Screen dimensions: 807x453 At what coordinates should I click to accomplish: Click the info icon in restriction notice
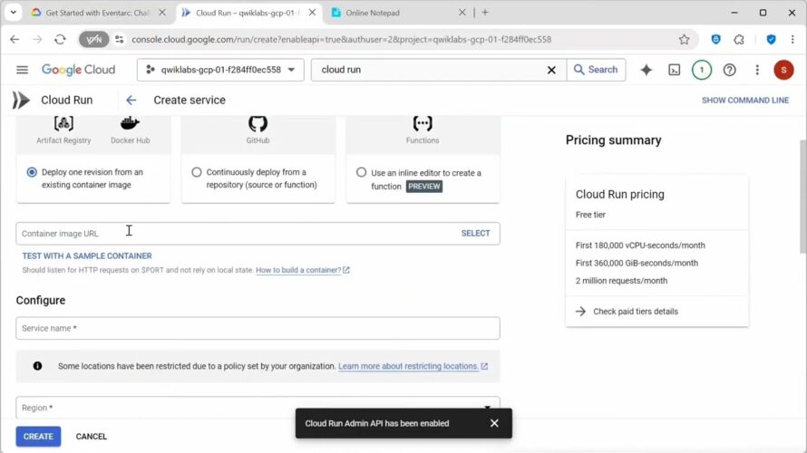click(x=37, y=366)
